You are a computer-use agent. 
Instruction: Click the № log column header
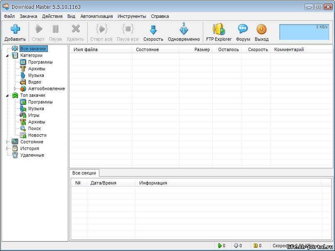[79, 183]
